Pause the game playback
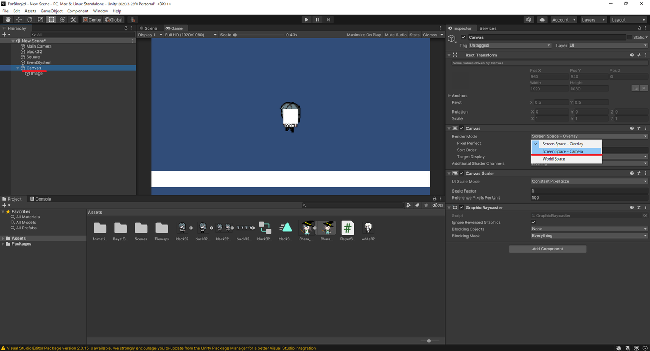 click(317, 19)
